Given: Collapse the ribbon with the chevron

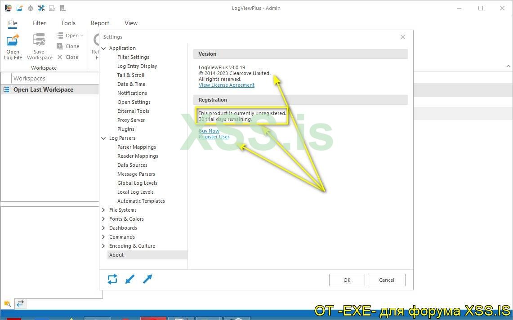Looking at the screenshot, I should click(508, 66).
